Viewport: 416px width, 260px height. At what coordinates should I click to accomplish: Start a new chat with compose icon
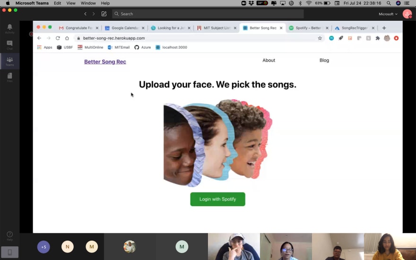click(x=104, y=14)
